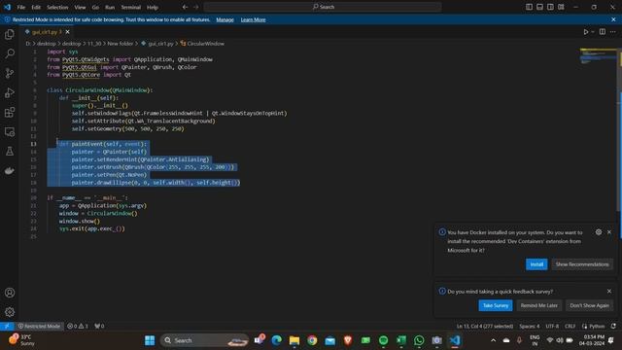Open the Edit menu
The image size is (622, 350).
click(x=36, y=7)
